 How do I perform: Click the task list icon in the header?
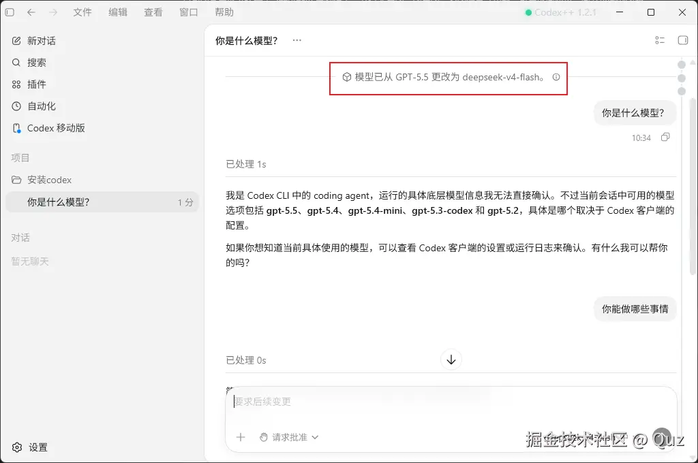click(660, 40)
